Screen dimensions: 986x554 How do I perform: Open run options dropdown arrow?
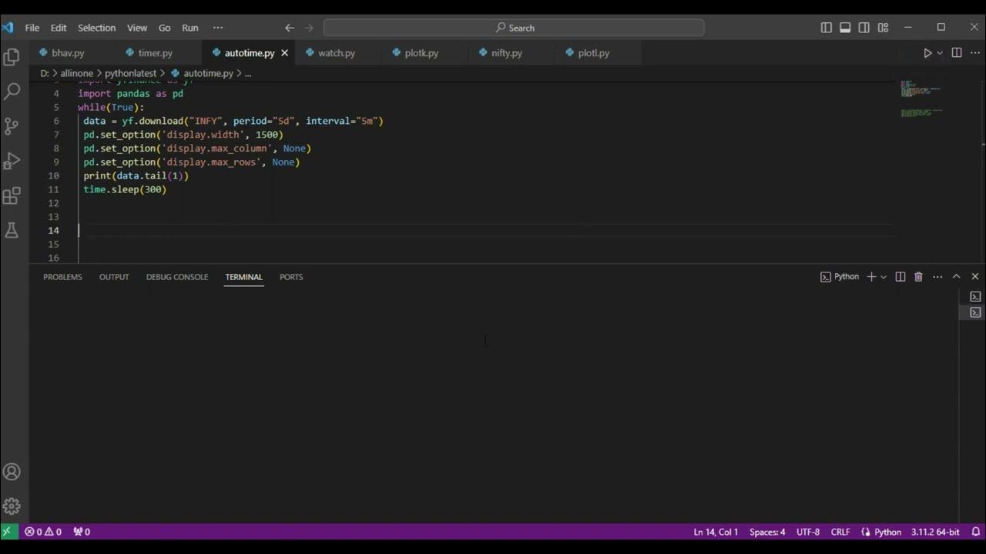pyautogui.click(x=940, y=53)
